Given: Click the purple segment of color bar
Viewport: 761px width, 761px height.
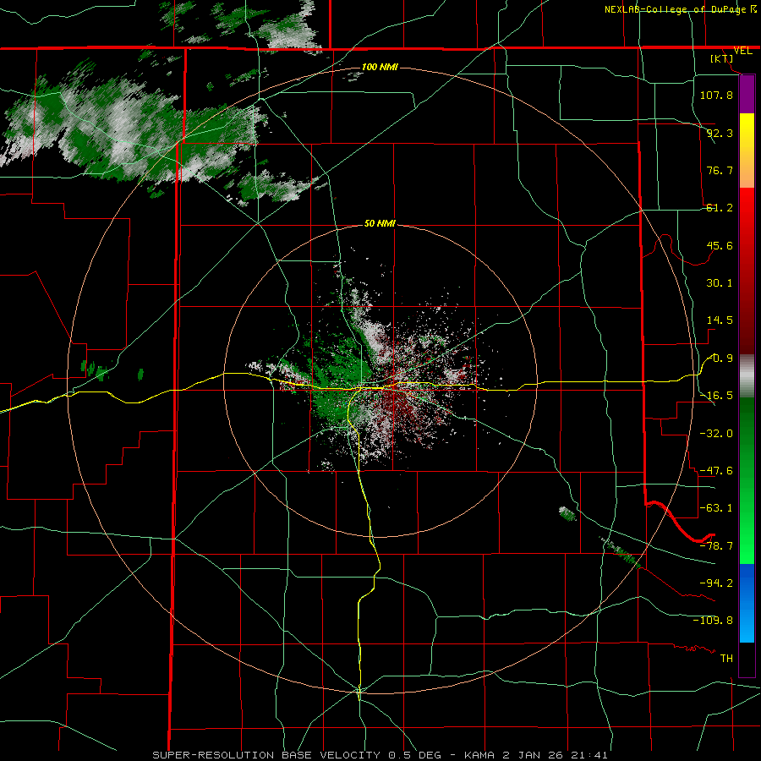Looking at the screenshot, I should point(747,94).
